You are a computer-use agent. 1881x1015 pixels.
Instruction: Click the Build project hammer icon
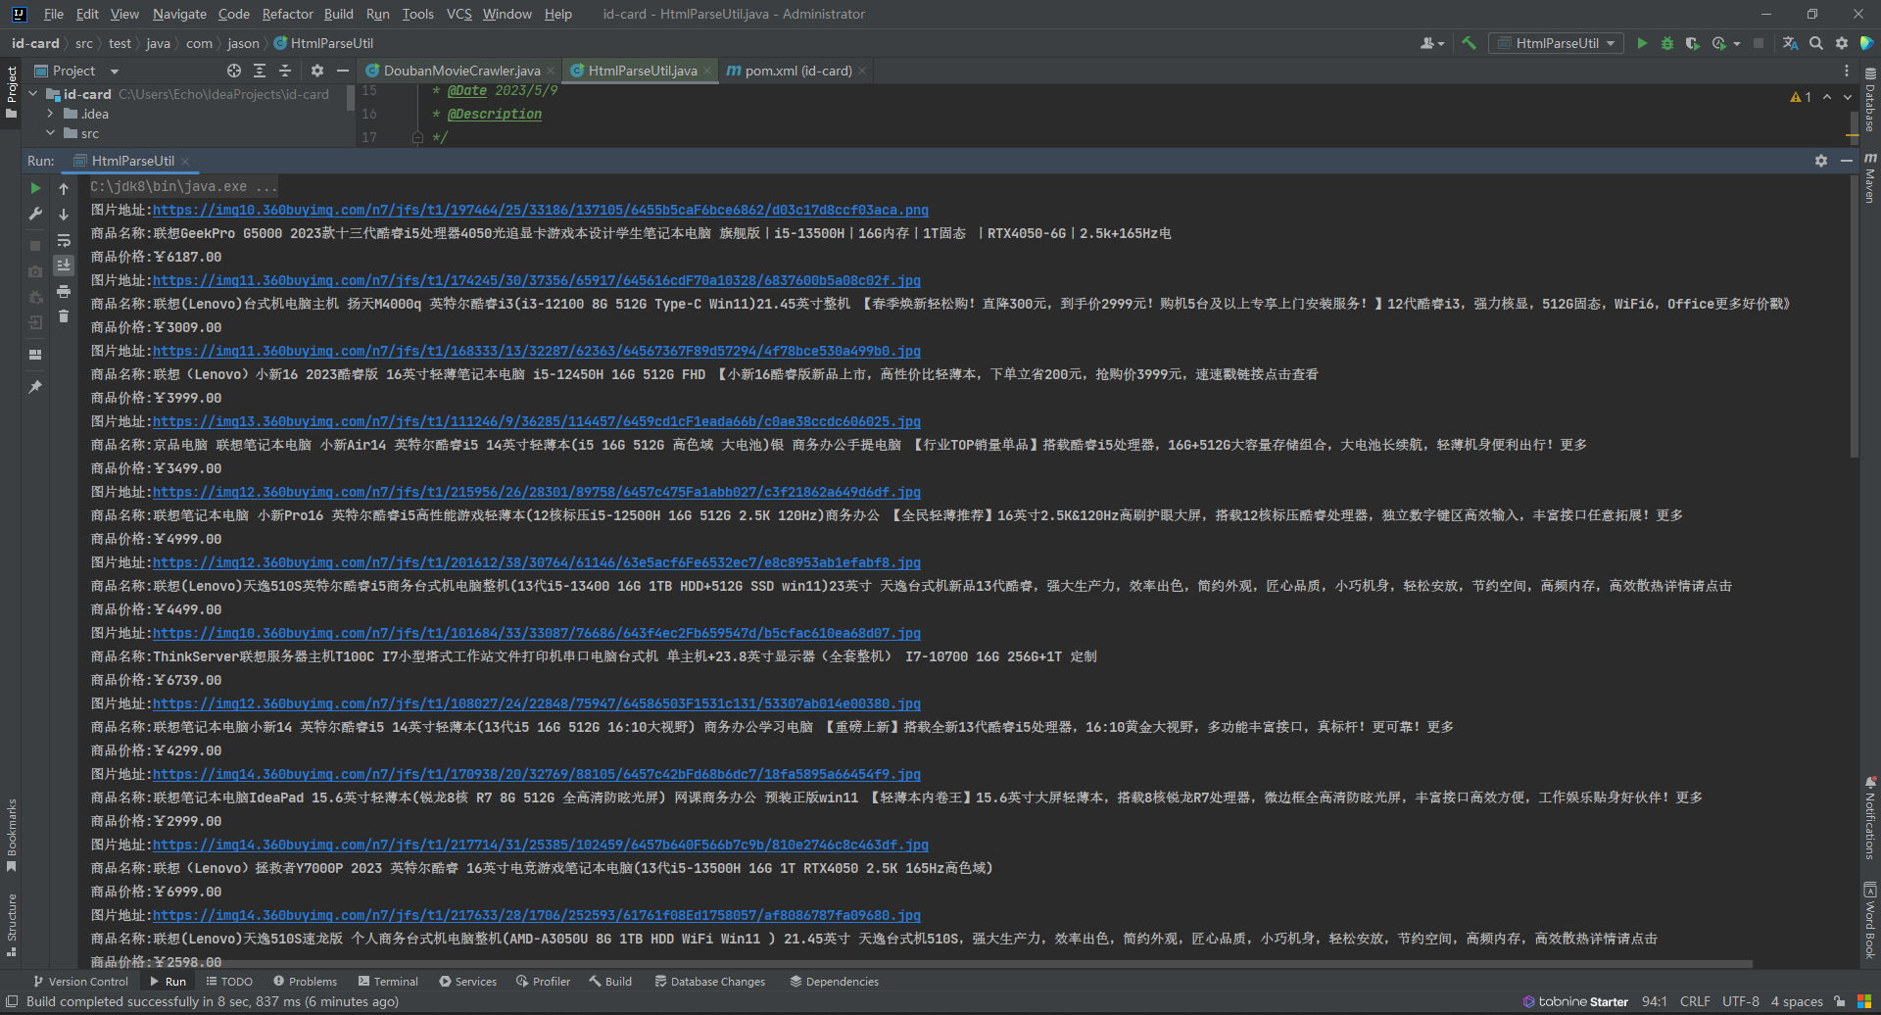1469,43
